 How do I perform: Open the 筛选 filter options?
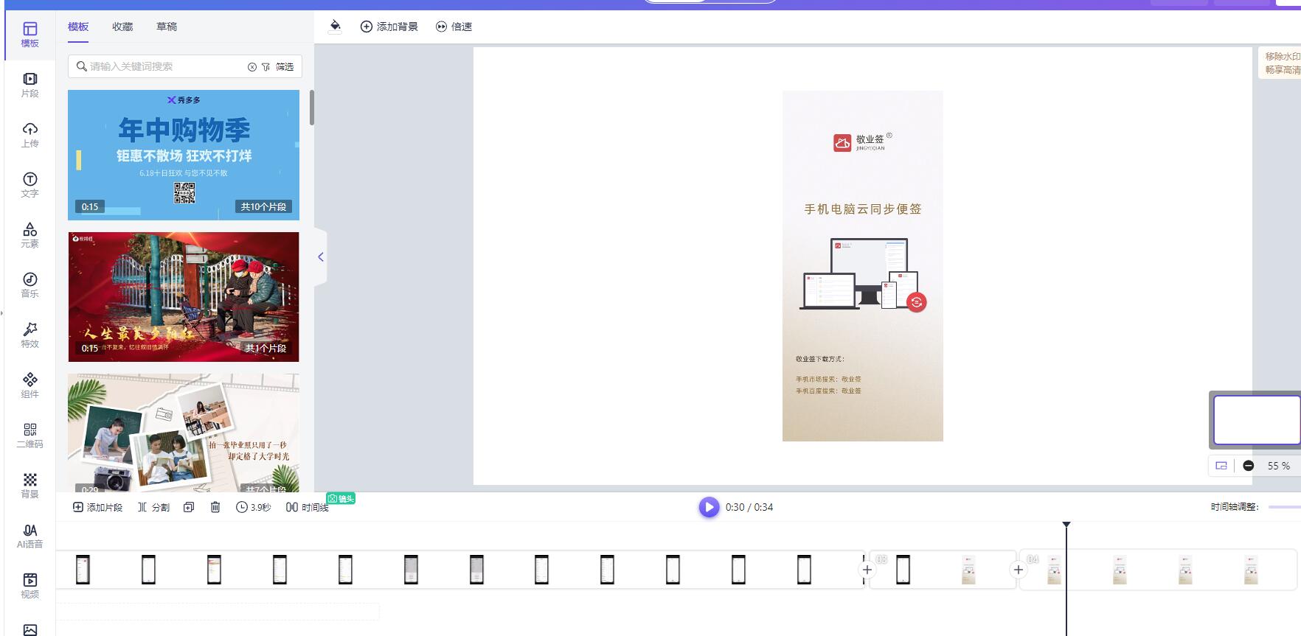pos(278,66)
